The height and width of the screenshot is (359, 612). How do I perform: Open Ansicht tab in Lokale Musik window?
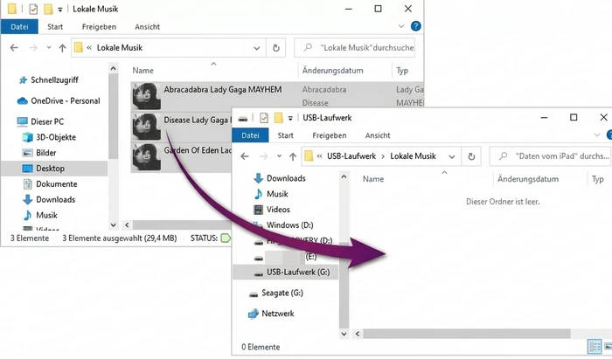147,27
